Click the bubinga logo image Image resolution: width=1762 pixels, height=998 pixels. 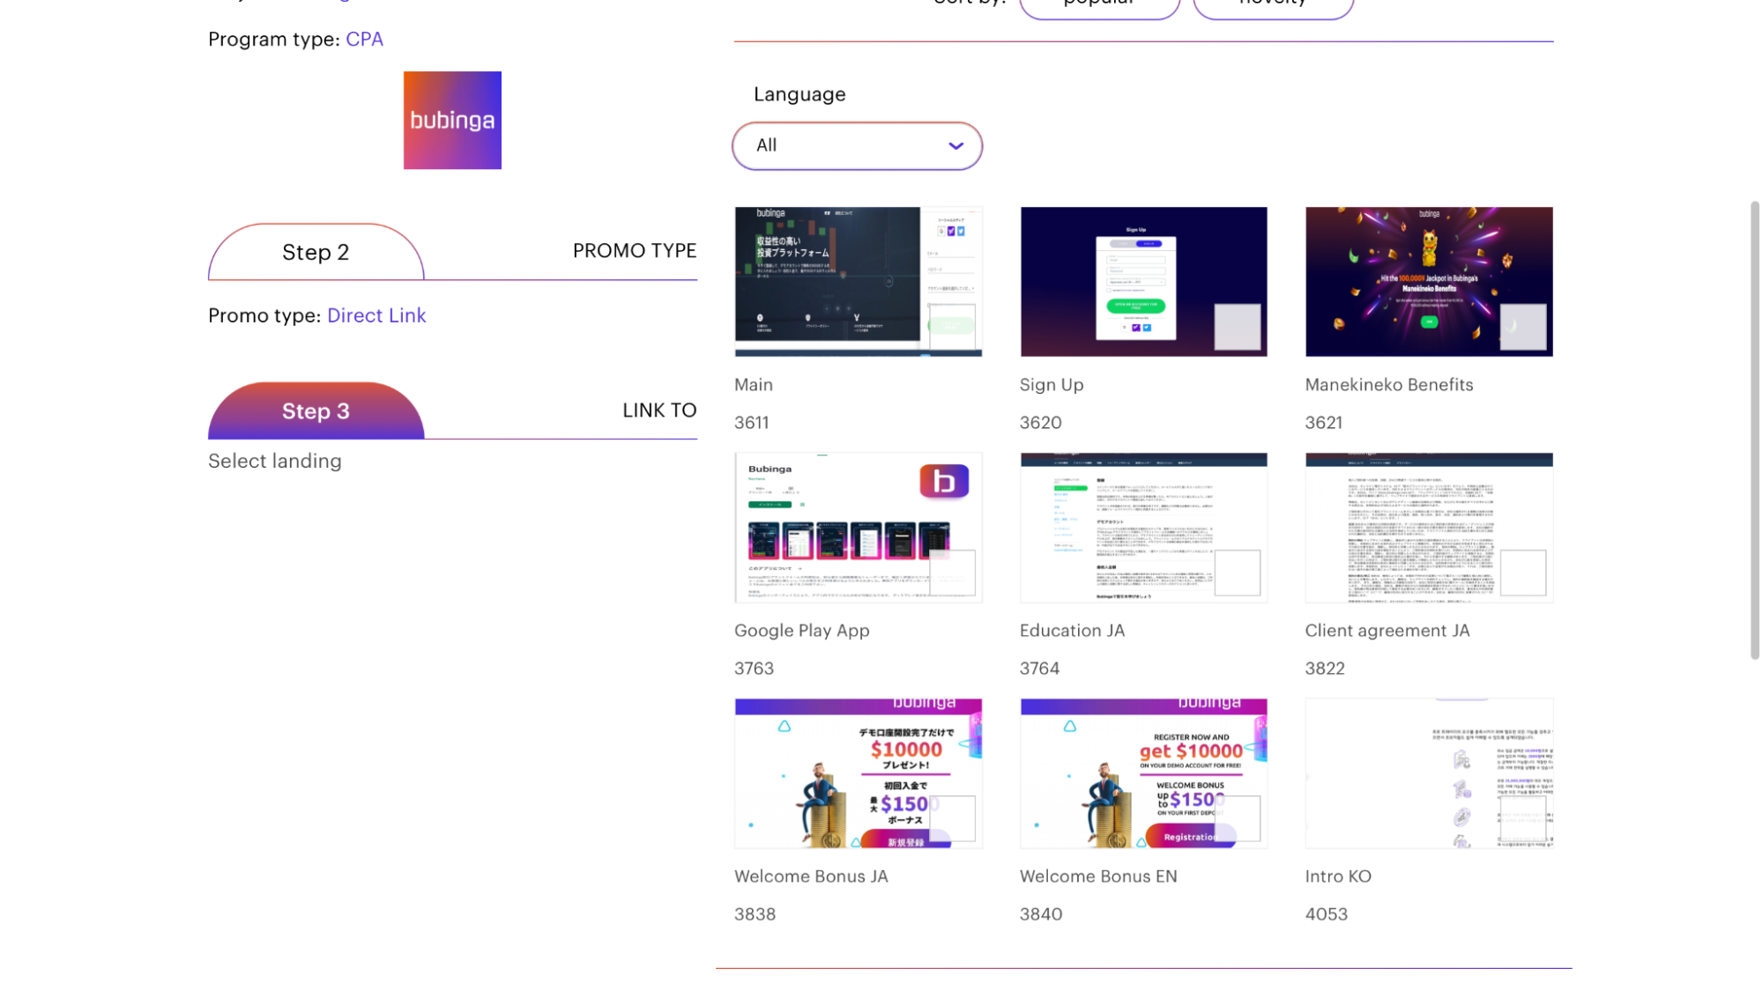(x=452, y=120)
